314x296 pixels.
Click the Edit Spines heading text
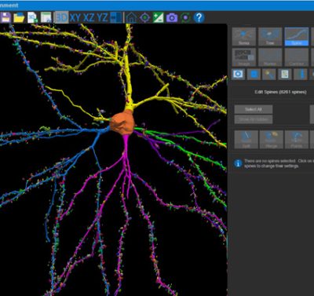coord(280,92)
